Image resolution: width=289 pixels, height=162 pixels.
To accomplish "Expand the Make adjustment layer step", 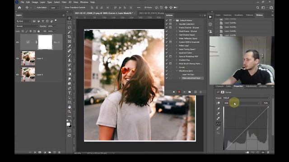I will click(180, 78).
